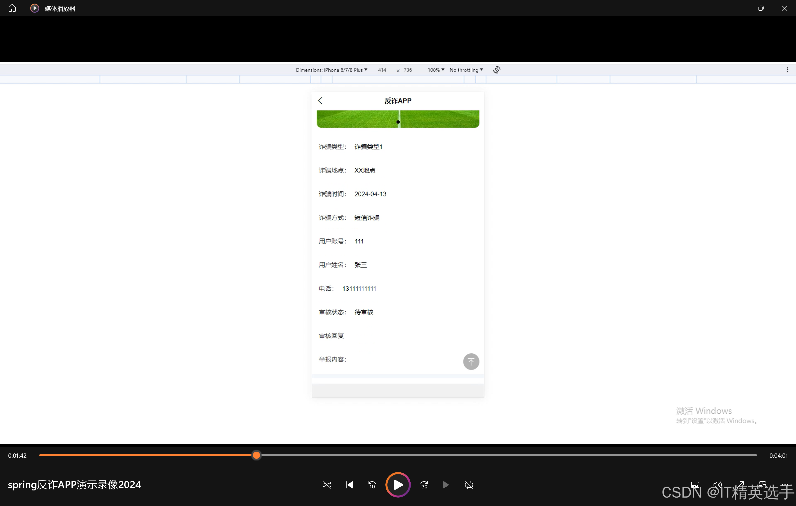Toggle shuffle playback mode
796x506 pixels.
click(x=327, y=485)
